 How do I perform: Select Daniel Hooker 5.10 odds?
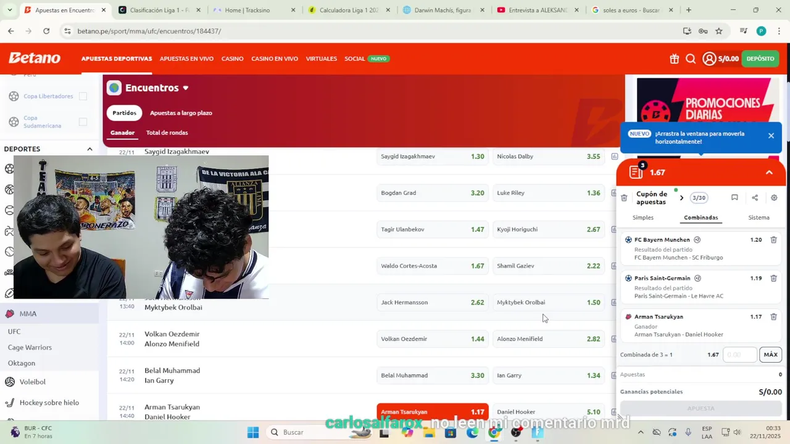click(x=549, y=412)
